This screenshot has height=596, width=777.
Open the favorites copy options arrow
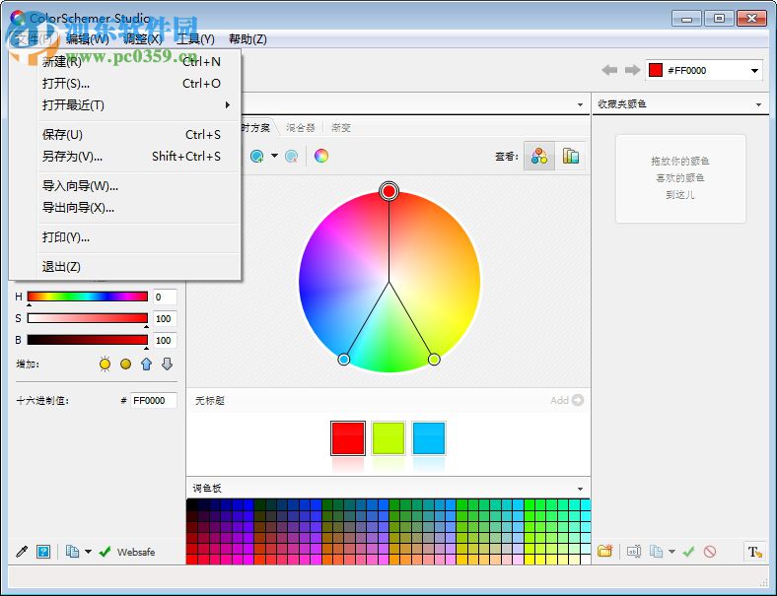[x=671, y=551]
